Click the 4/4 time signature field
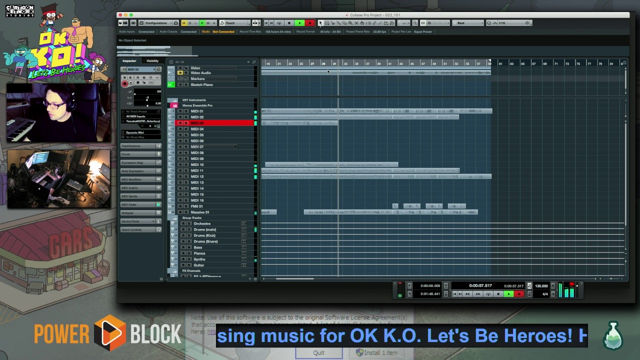The image size is (640, 360). [545, 294]
